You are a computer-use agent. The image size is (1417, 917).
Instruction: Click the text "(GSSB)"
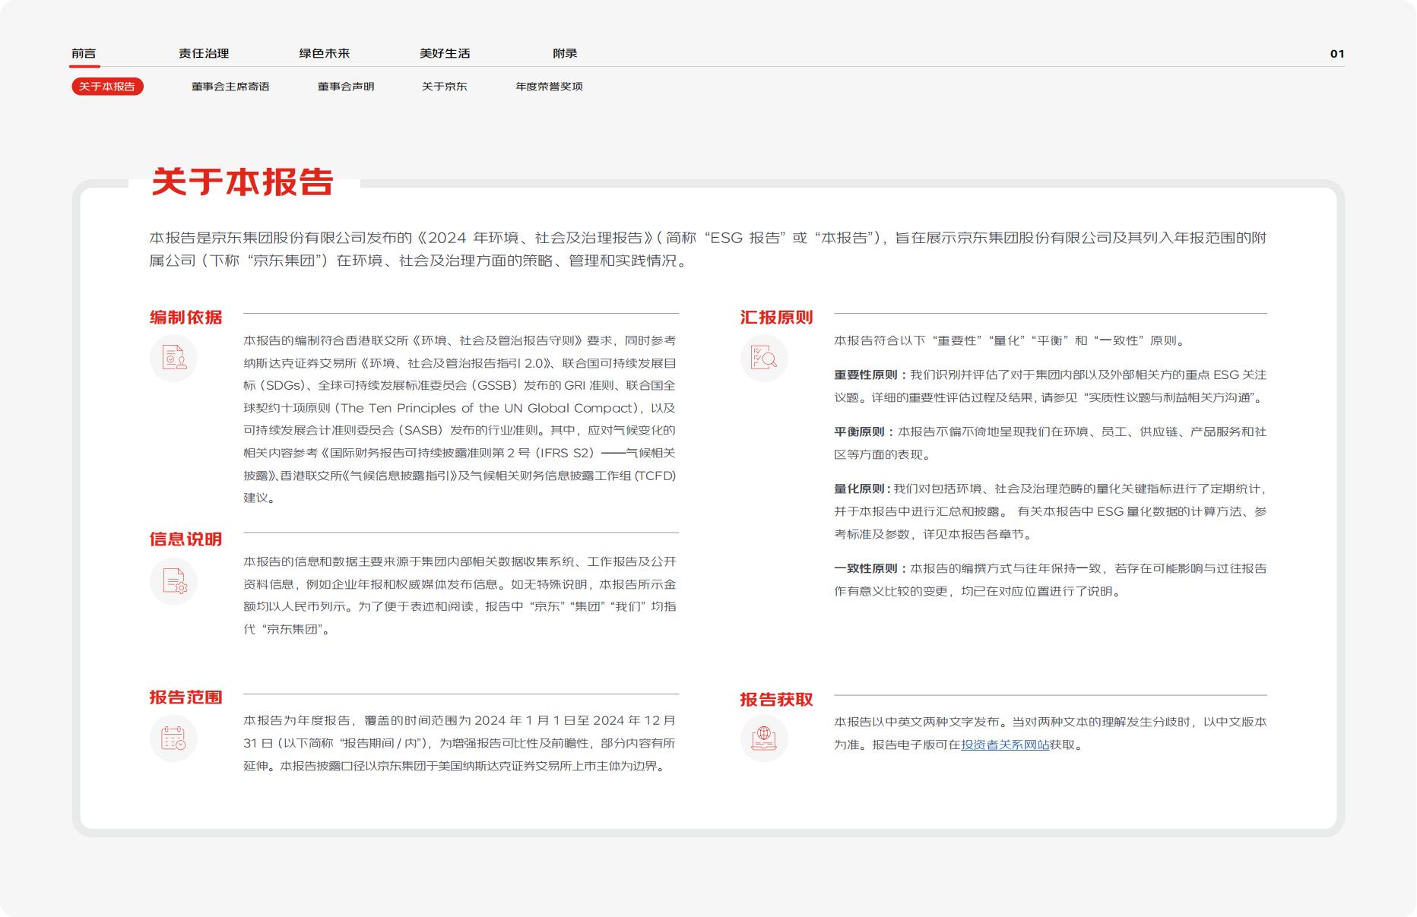pos(496,385)
